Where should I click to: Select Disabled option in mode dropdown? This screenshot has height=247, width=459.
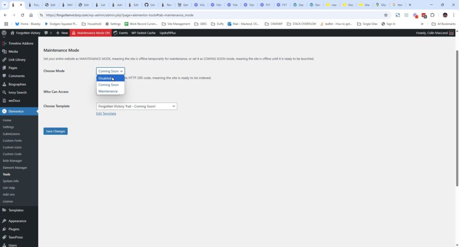pyautogui.click(x=110, y=78)
